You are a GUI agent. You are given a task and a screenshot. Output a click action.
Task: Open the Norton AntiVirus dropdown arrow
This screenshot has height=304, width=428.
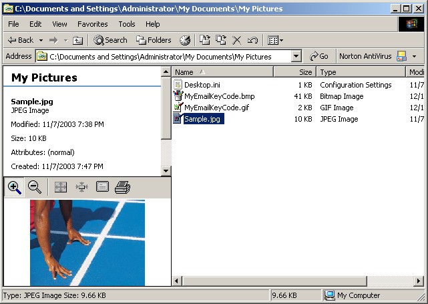pyautogui.click(x=415, y=57)
